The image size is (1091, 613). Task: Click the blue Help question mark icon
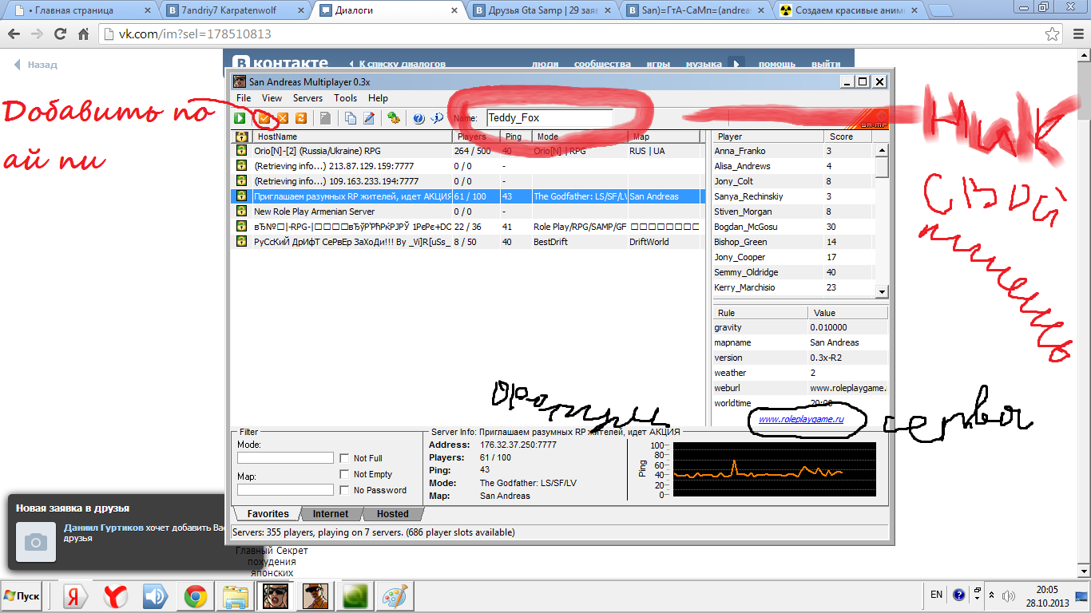pos(419,118)
